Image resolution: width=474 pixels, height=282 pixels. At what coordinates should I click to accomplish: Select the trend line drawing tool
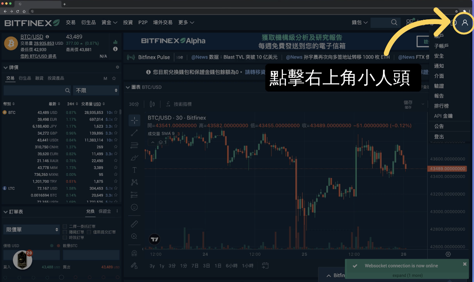point(134,133)
